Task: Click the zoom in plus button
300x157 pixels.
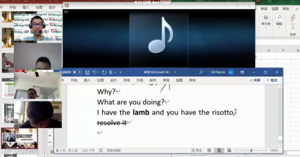Action: pos(266,150)
